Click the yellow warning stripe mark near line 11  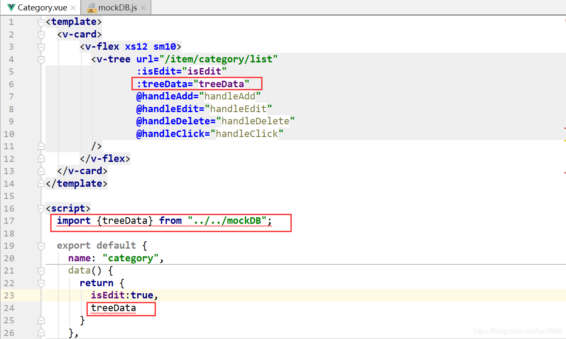[x=565, y=141]
